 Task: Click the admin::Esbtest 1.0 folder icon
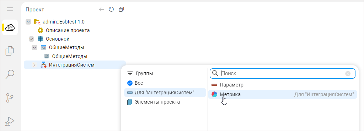click(x=37, y=22)
